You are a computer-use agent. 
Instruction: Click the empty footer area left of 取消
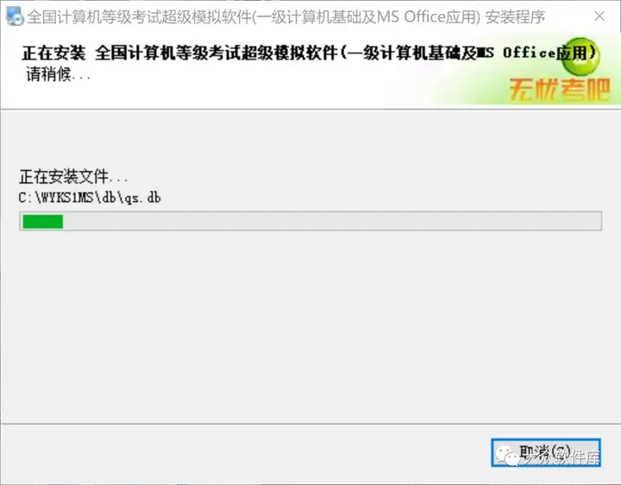click(246, 452)
